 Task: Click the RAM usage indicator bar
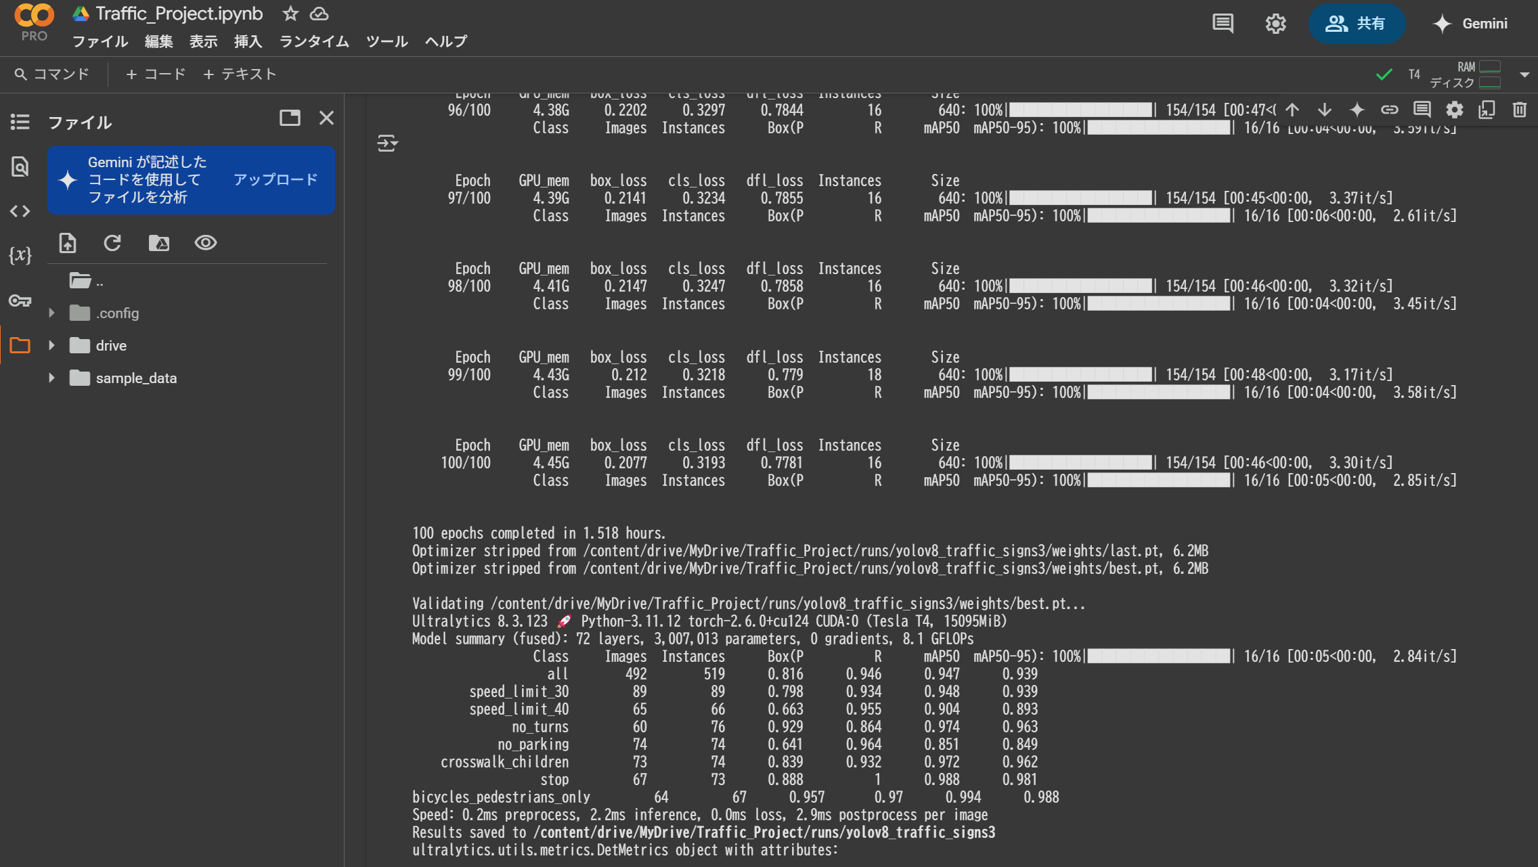click(x=1489, y=66)
